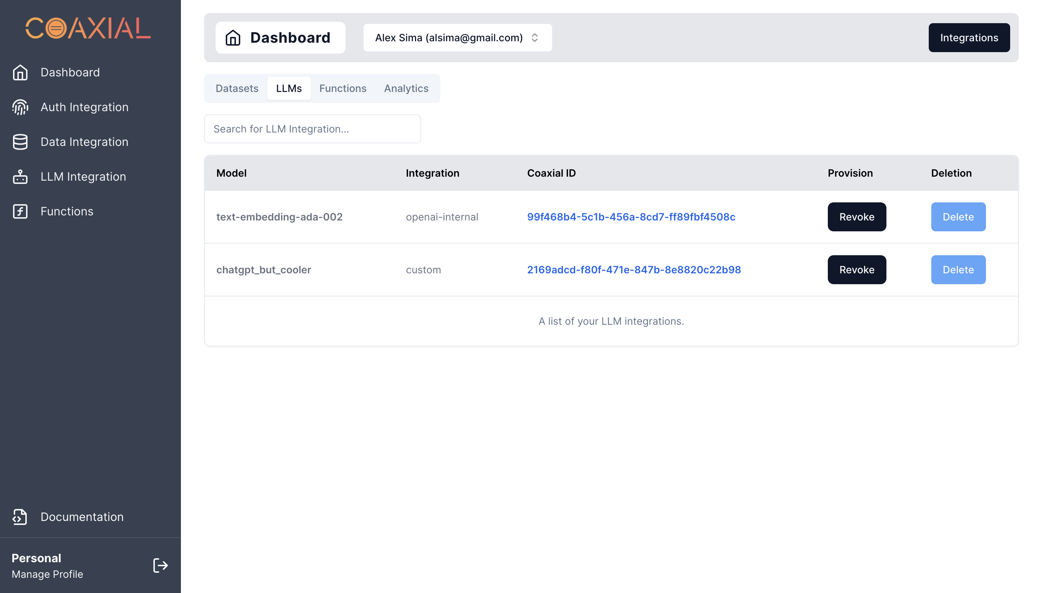Click the Coaxial logo
1042x593 pixels.
coord(88,28)
